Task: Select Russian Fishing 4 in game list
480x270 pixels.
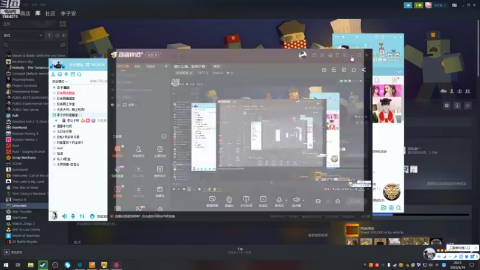Action: pyautogui.click(x=25, y=133)
